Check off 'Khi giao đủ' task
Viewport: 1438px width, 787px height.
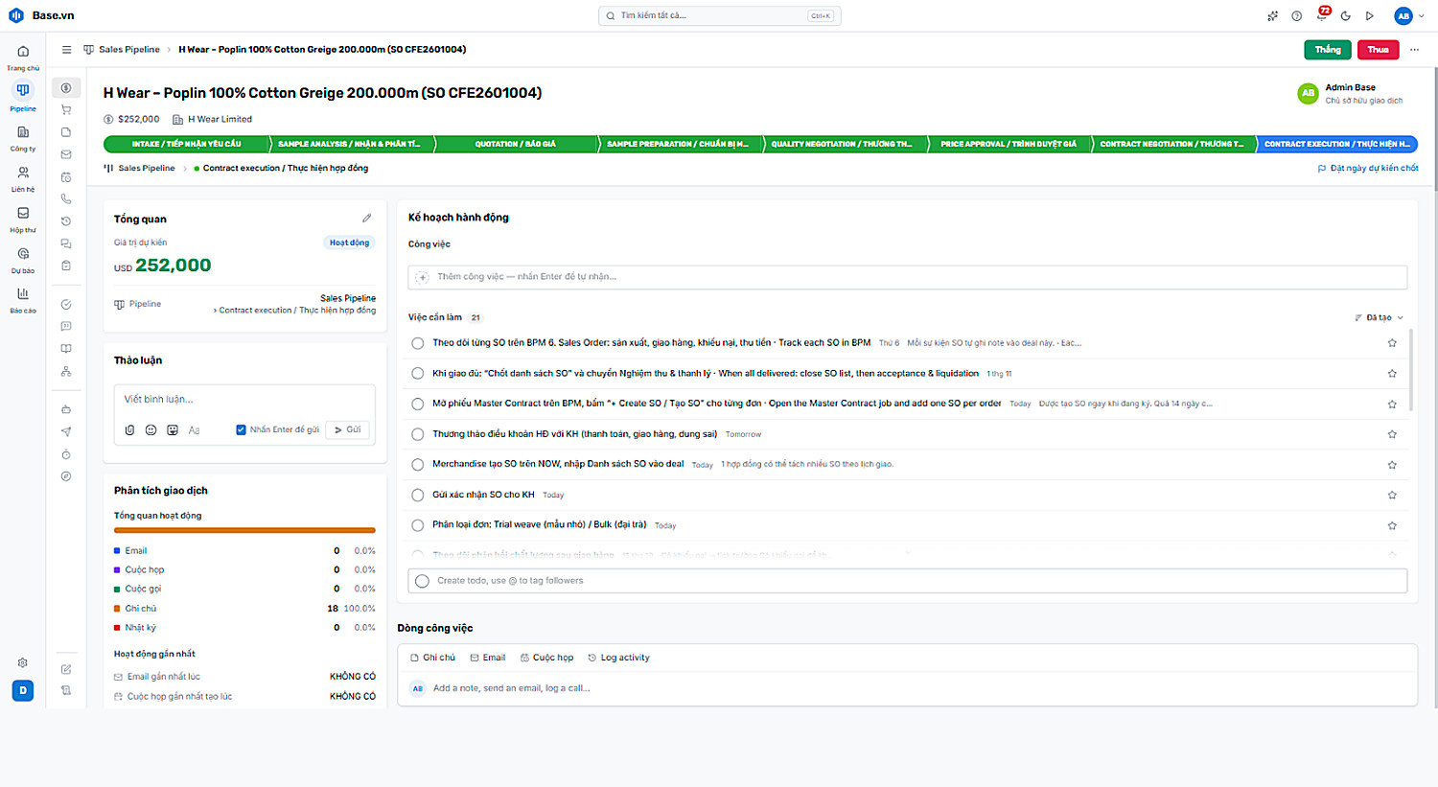(x=418, y=374)
